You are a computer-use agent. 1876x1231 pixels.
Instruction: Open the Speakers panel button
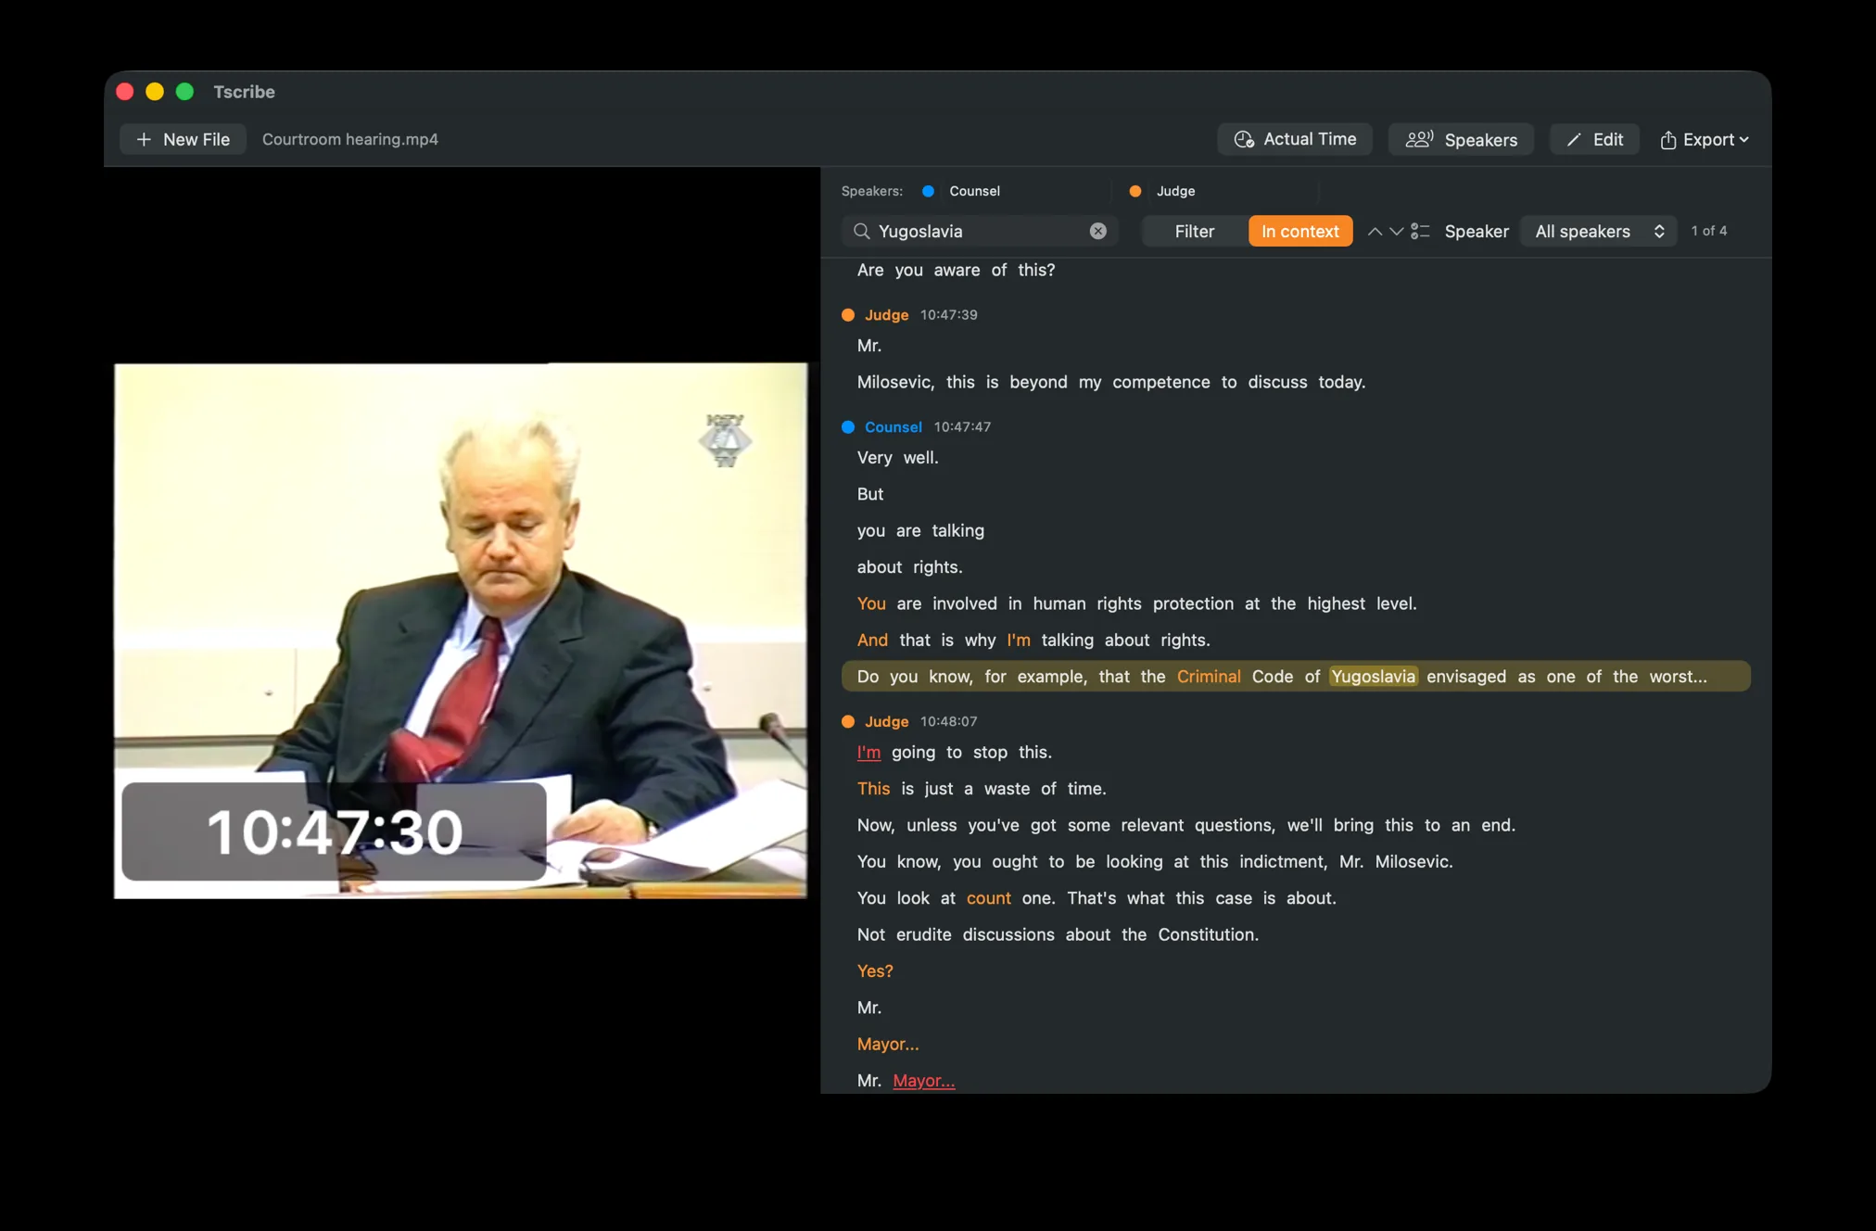tap(1461, 139)
